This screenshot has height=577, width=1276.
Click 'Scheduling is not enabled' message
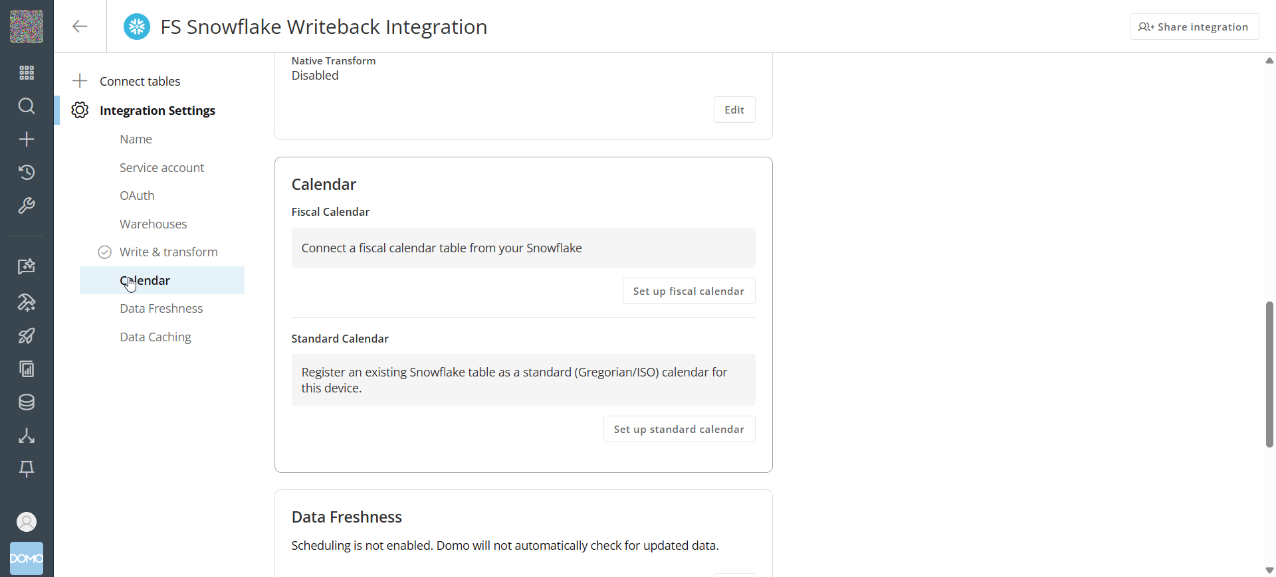pyautogui.click(x=505, y=546)
